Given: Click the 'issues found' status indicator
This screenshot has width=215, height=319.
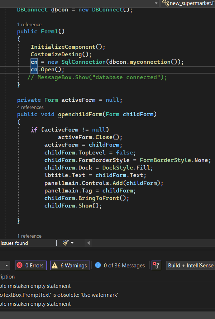Looking at the screenshot, I should [x=14, y=243].
